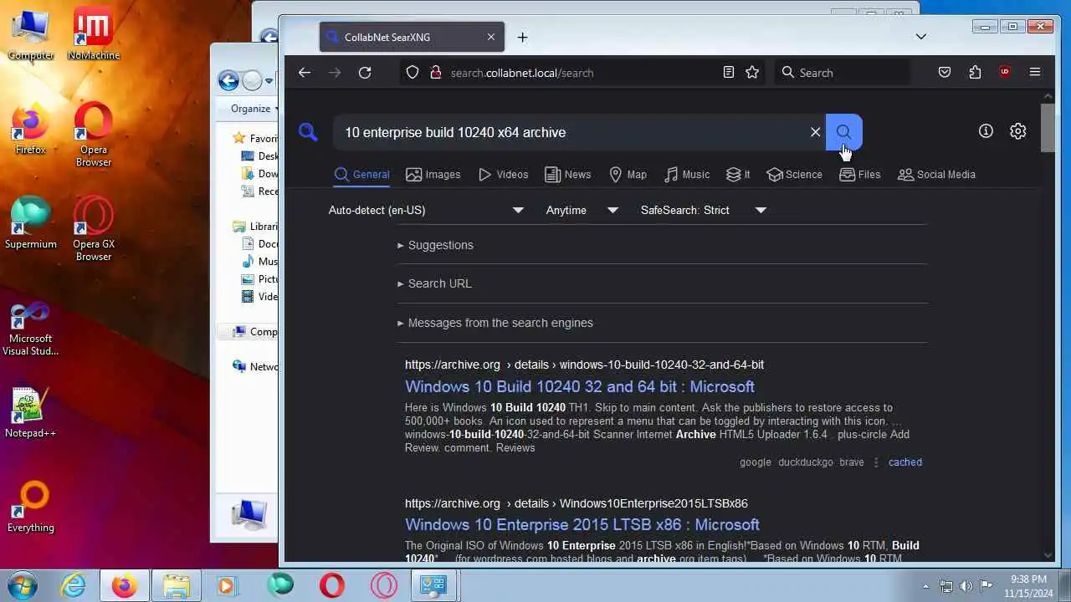
Task: Open the Notepad++ desktop shortcut
Action: [31, 412]
